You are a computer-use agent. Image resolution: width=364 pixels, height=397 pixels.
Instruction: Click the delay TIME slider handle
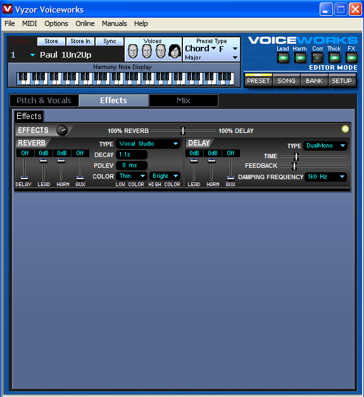click(296, 157)
